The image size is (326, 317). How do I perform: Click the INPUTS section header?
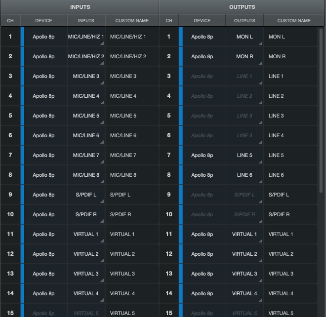tap(80, 7)
